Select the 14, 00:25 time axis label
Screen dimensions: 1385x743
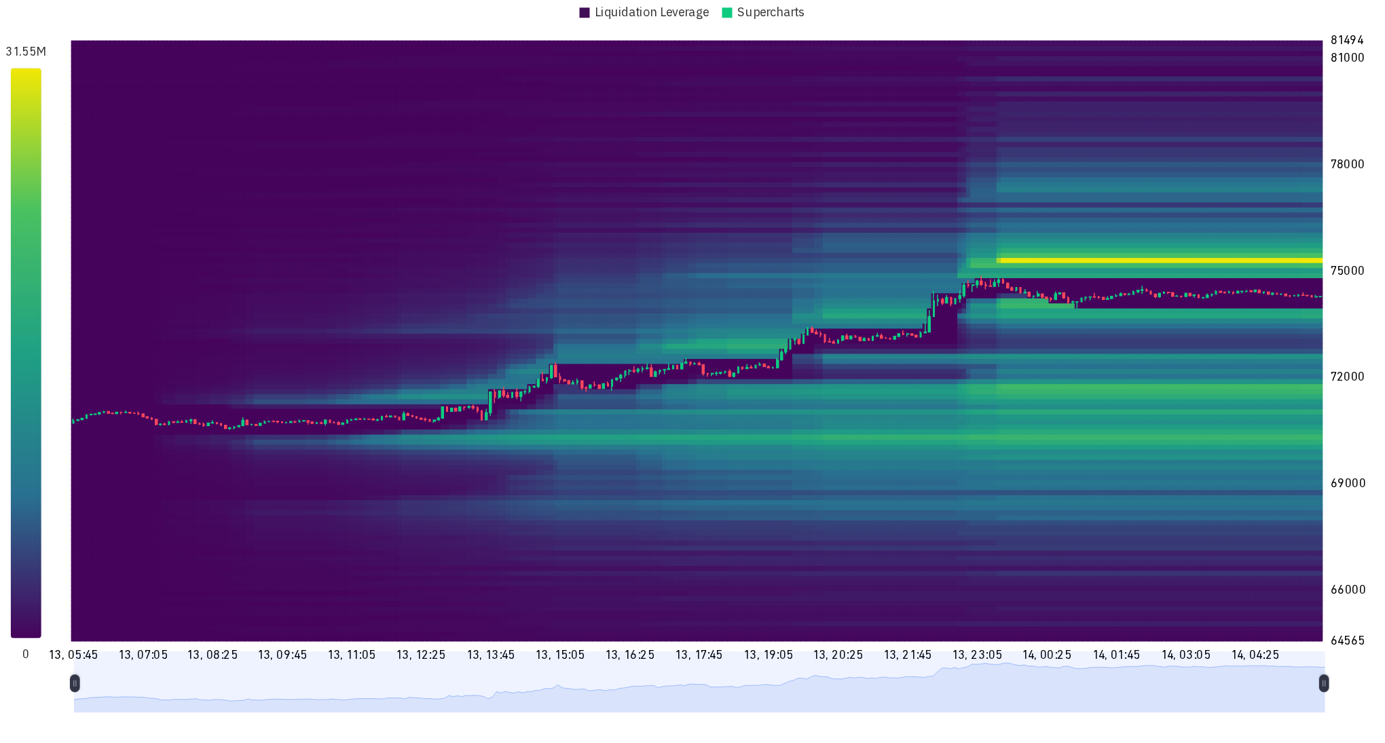tap(1048, 655)
